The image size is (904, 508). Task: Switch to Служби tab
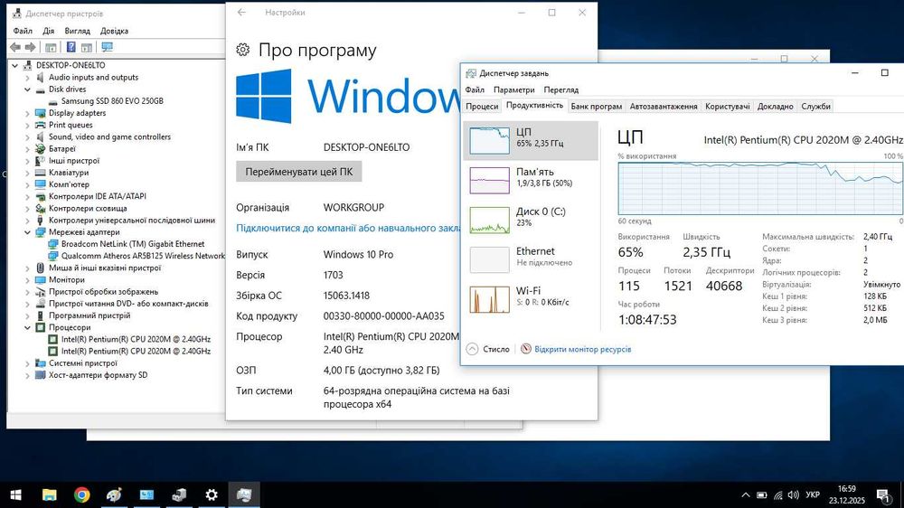pyautogui.click(x=815, y=106)
